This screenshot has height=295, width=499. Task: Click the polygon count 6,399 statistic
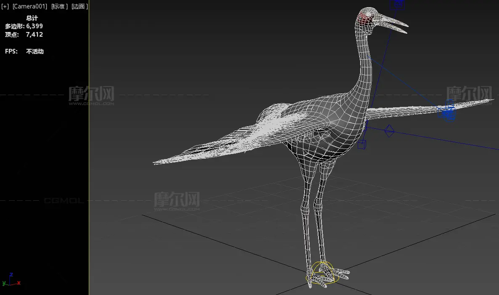[x=35, y=26]
